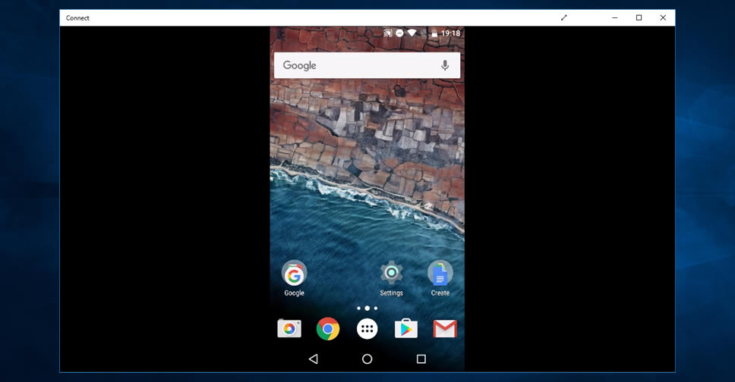The image size is (735, 382).
Task: Maximize the Connect window
Action: pos(639,17)
